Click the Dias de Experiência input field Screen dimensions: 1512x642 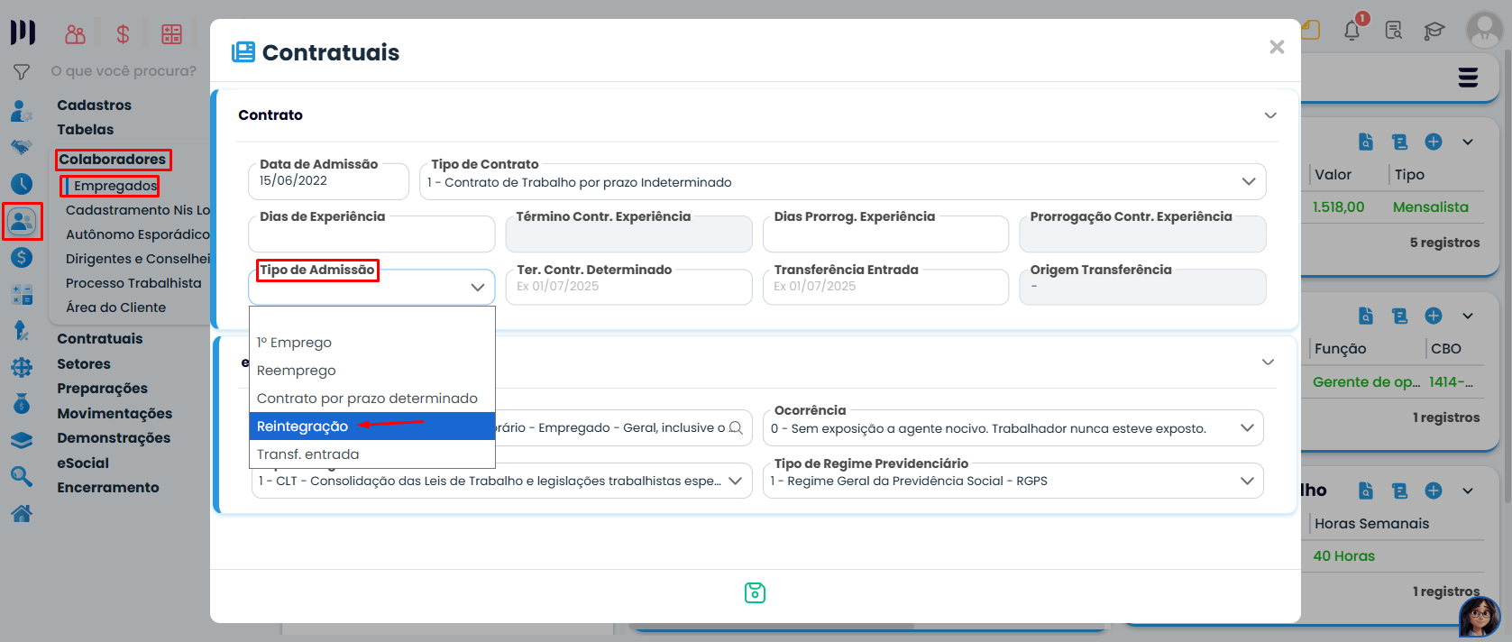(371, 235)
